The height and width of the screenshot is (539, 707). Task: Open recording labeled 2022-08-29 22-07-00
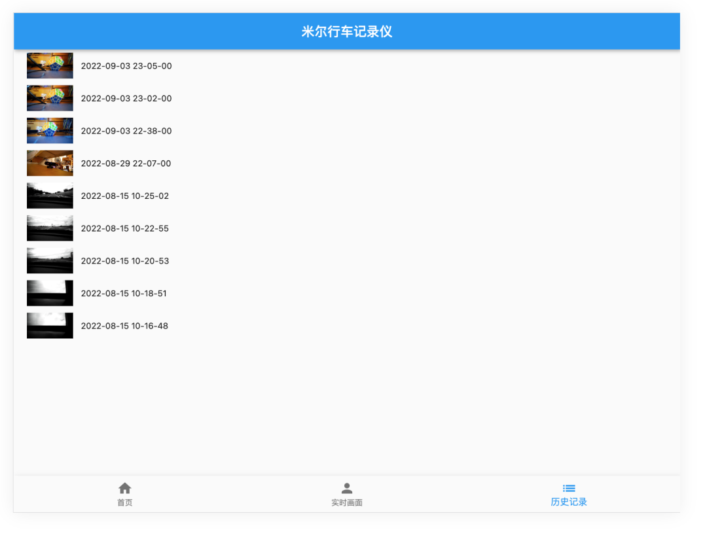coord(124,163)
